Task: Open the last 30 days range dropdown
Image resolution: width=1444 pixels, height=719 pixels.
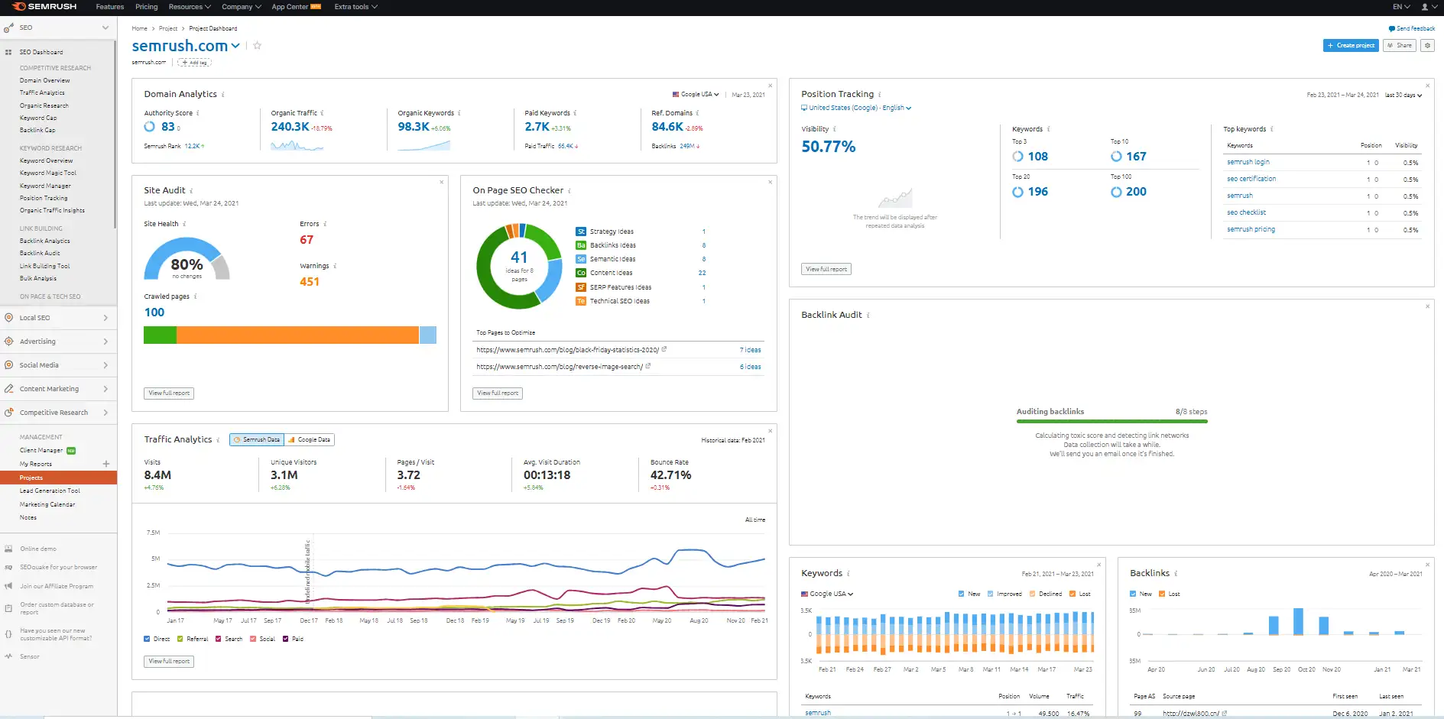Action: [1403, 96]
